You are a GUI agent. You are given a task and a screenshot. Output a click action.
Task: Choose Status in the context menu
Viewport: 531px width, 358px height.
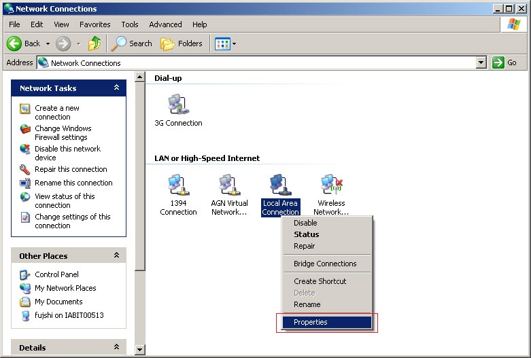point(327,234)
